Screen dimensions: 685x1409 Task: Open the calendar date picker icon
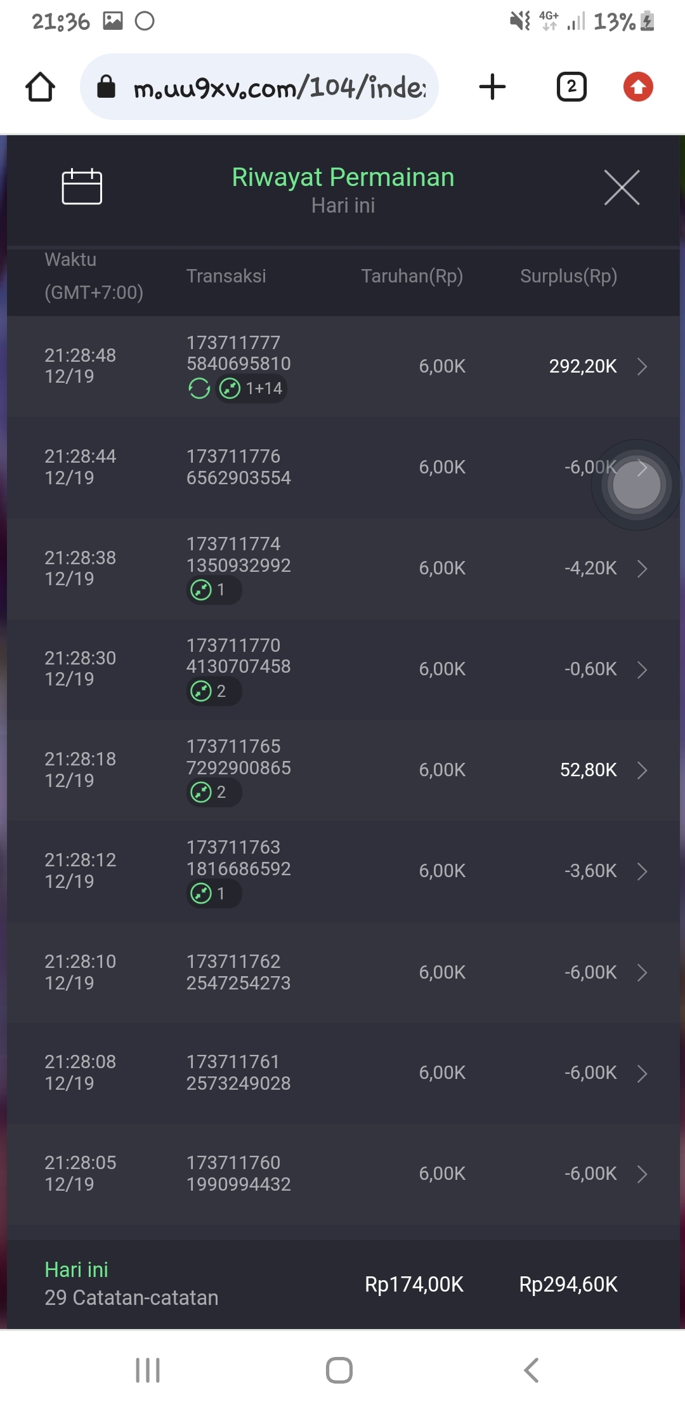coord(82,187)
